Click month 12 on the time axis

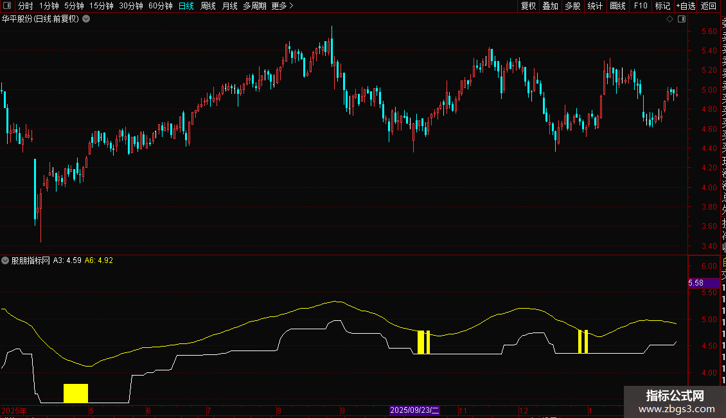tap(524, 410)
